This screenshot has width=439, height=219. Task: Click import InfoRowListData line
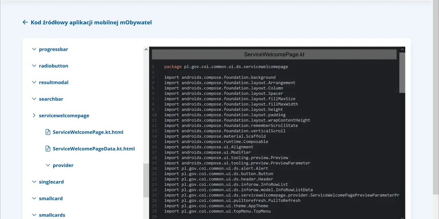coord(238,190)
